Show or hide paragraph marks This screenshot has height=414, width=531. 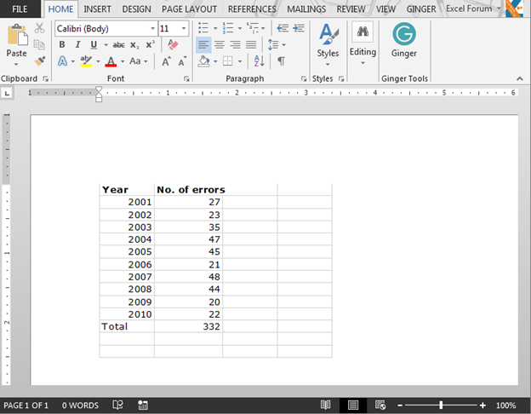281,61
